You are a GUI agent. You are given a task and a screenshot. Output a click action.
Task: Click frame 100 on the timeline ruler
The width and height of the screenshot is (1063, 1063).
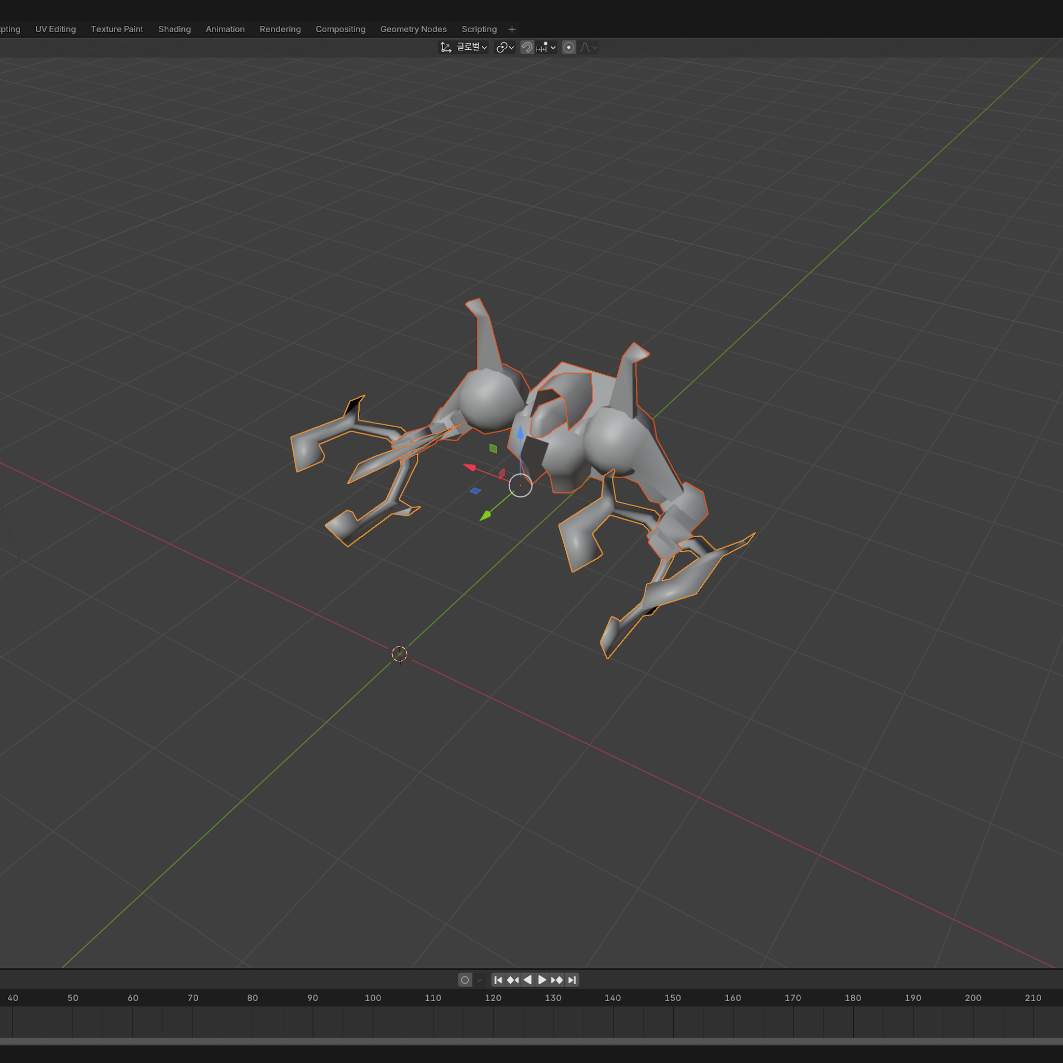pos(373,998)
